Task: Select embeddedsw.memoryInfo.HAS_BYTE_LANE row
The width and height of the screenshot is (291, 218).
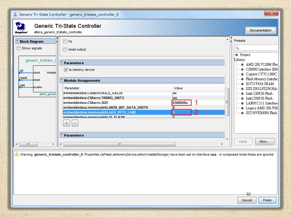Action: pos(144,112)
